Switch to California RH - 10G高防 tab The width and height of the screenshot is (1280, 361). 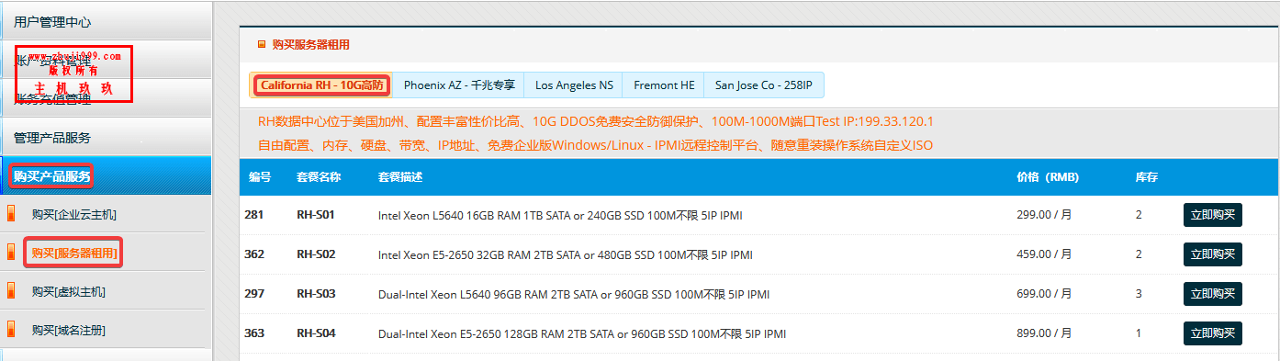320,85
